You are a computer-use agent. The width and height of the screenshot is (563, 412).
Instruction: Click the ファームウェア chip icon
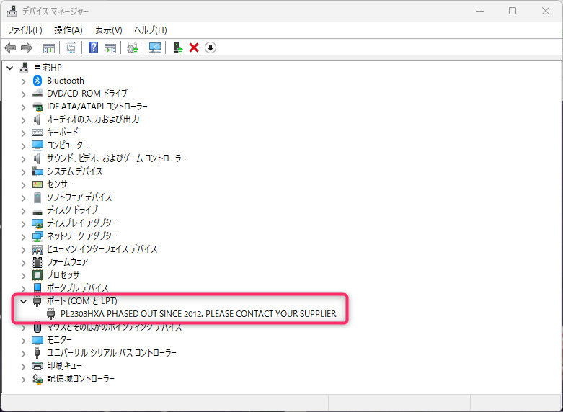coord(37,262)
